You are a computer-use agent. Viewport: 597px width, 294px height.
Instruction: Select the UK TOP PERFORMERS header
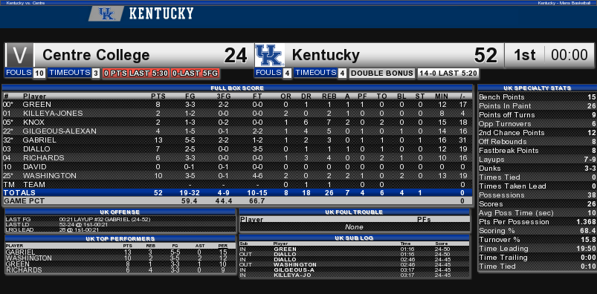[120, 239]
